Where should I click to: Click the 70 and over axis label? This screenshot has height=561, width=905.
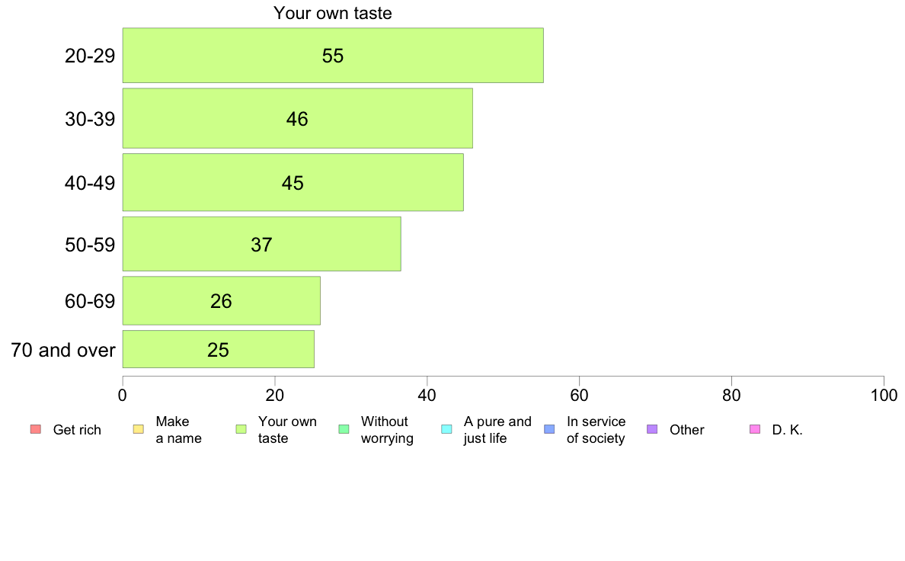[63, 350]
